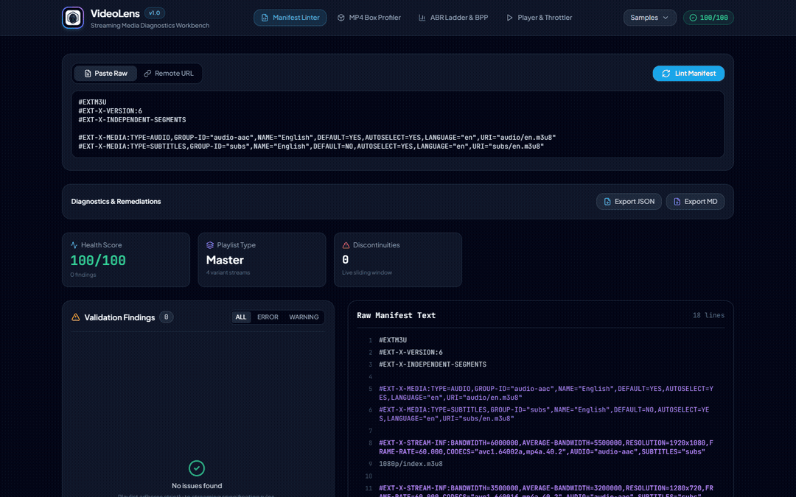Image resolution: width=796 pixels, height=497 pixels.
Task: Click the 100/100 score badge
Action: click(x=708, y=18)
